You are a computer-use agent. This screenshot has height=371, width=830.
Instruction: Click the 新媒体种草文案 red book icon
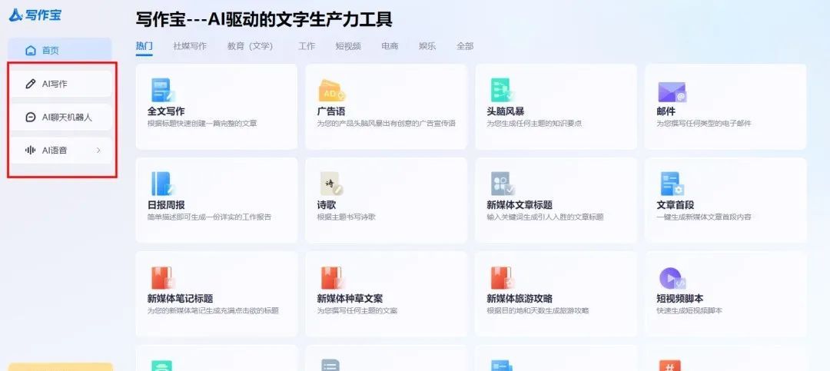[332, 277]
